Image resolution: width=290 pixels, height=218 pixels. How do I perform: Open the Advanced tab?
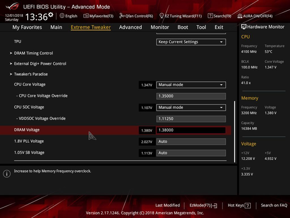point(130,27)
